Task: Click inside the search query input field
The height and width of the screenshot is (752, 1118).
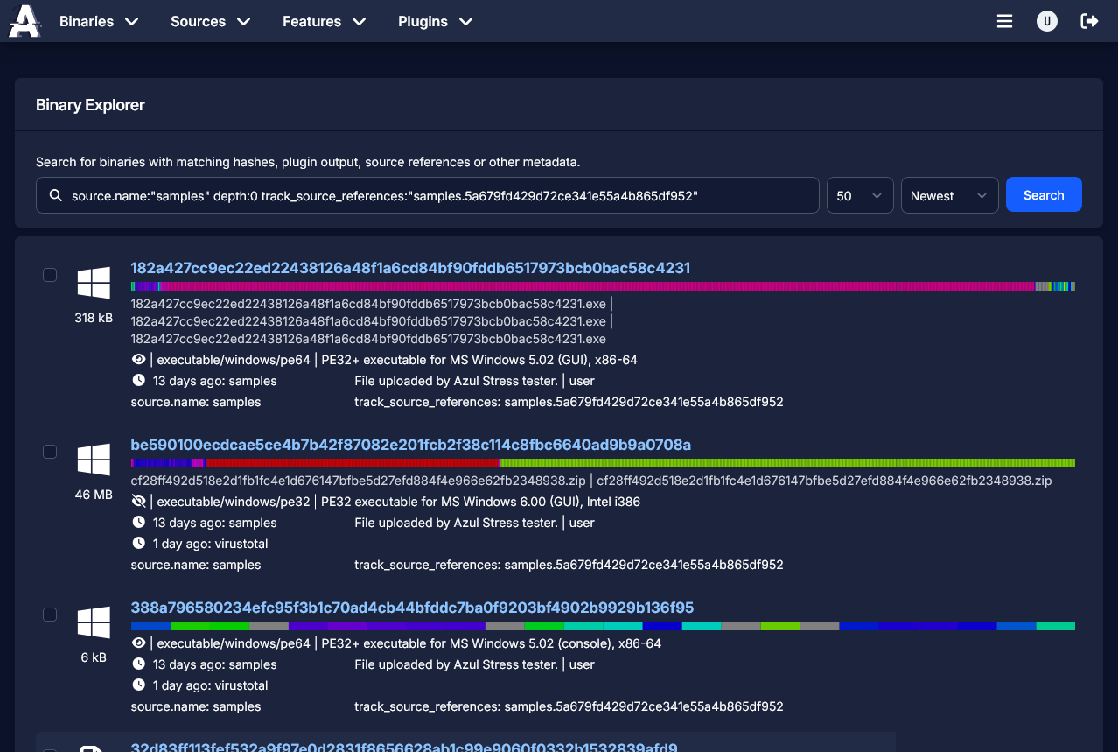Action: click(437, 194)
